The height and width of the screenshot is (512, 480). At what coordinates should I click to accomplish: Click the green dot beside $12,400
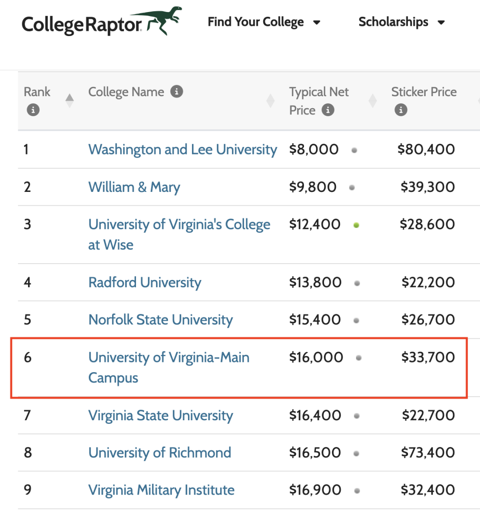[356, 225]
